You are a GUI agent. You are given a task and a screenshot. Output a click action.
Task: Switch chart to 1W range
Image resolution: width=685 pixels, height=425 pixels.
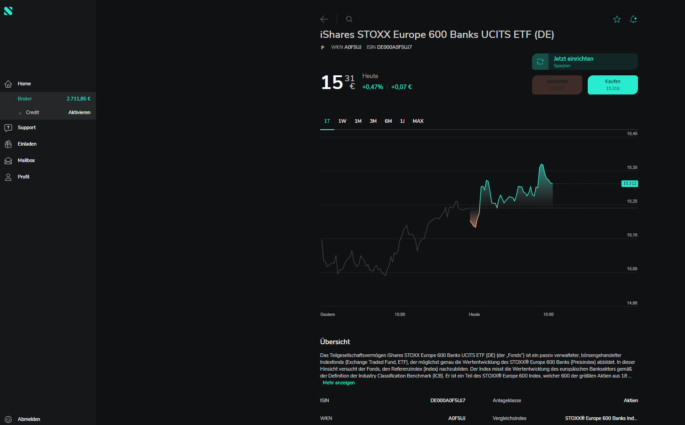click(x=342, y=121)
